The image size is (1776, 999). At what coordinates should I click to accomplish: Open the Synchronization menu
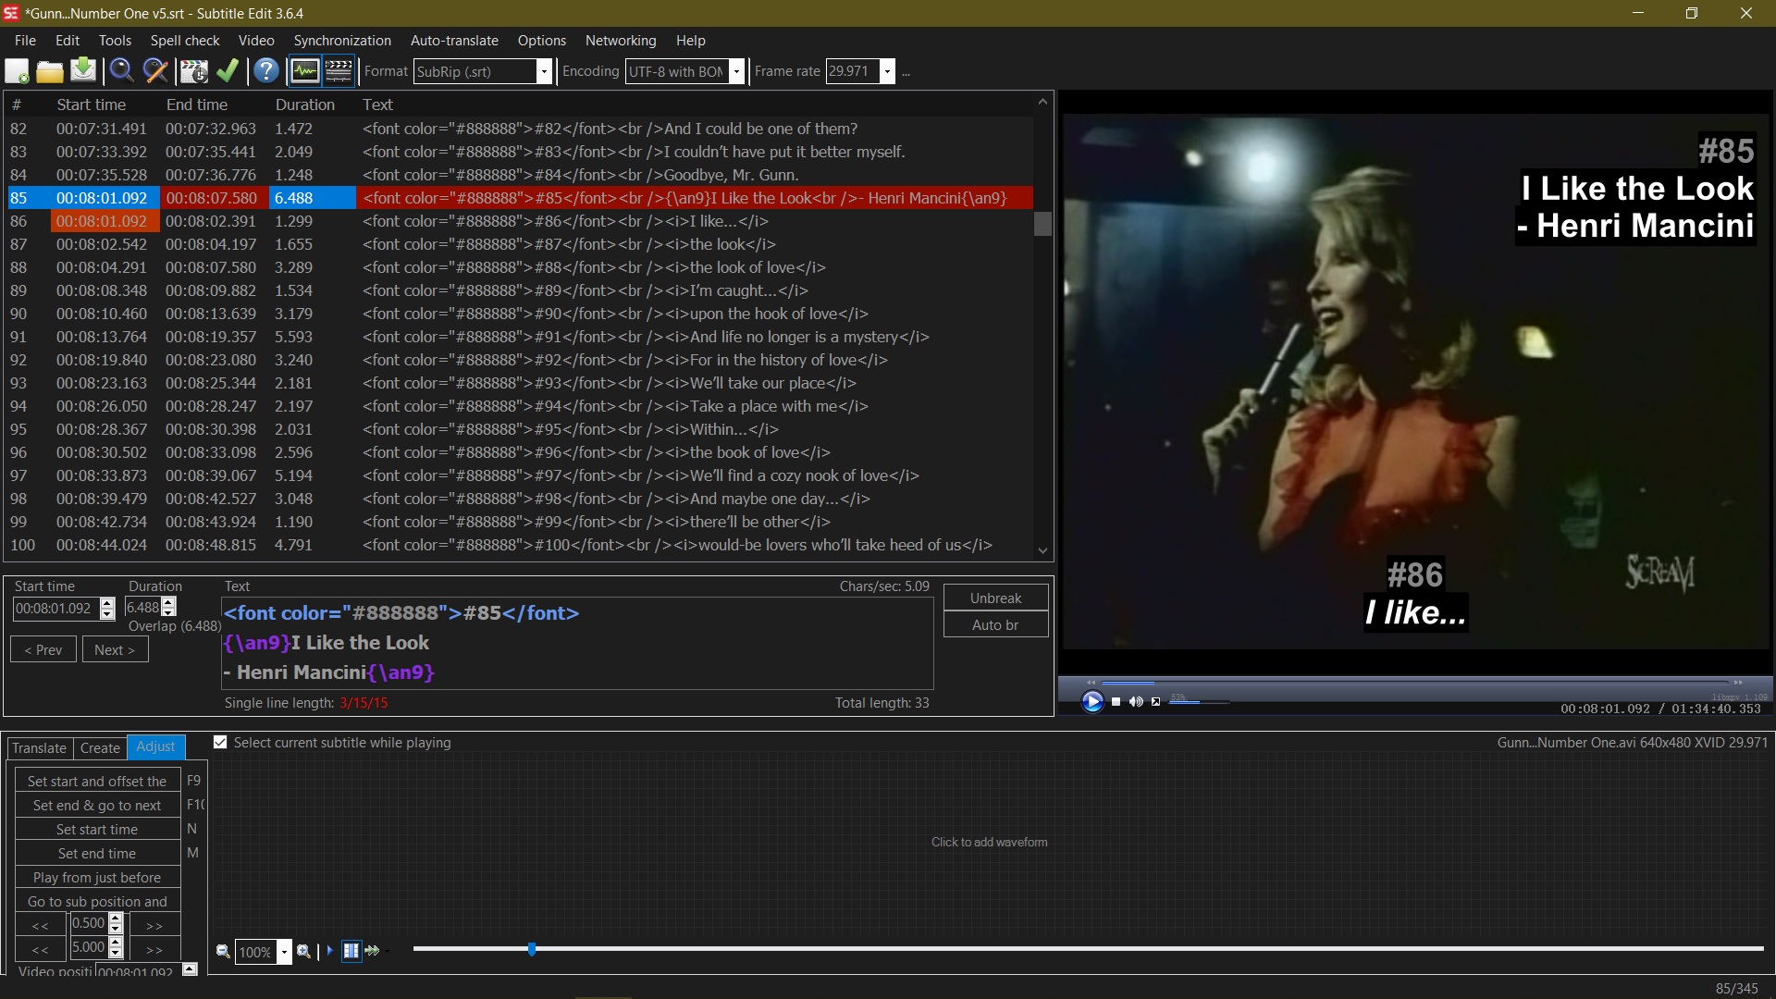click(x=341, y=41)
